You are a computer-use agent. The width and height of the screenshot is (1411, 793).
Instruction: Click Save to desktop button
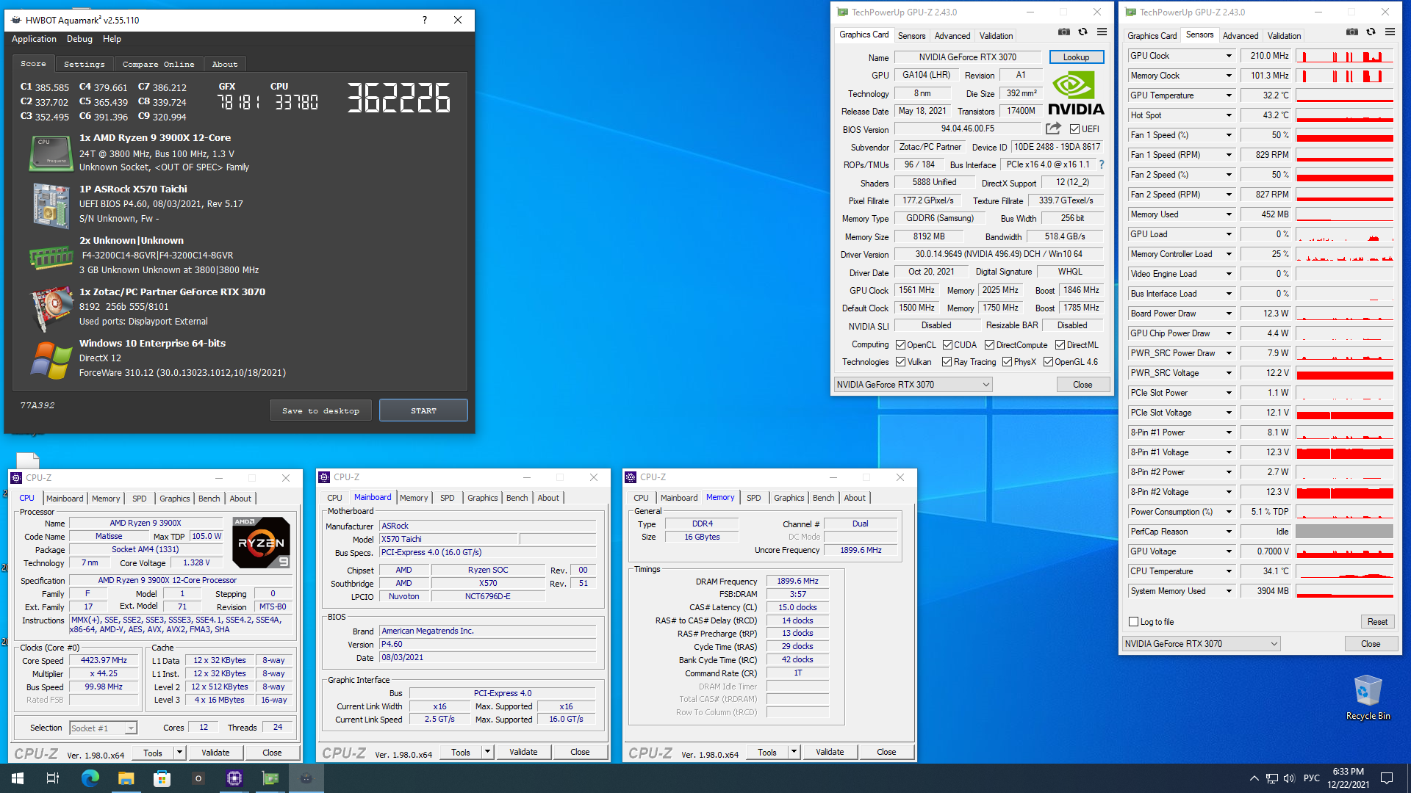320,410
